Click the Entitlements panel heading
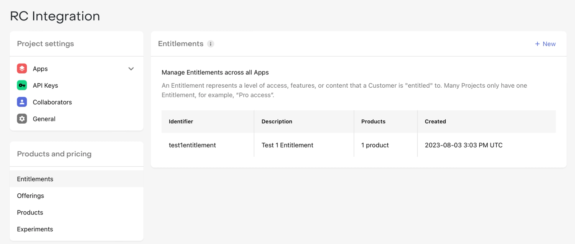Viewport: 575px width, 244px height. pyautogui.click(x=180, y=44)
